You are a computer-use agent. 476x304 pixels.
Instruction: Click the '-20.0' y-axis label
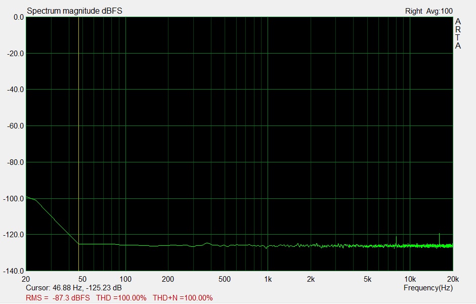tap(16, 54)
